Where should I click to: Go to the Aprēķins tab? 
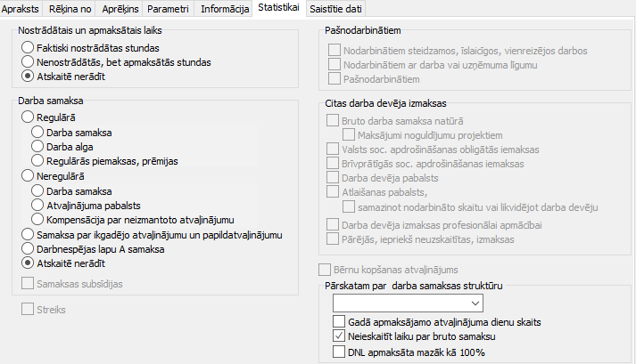pyautogui.click(x=122, y=9)
